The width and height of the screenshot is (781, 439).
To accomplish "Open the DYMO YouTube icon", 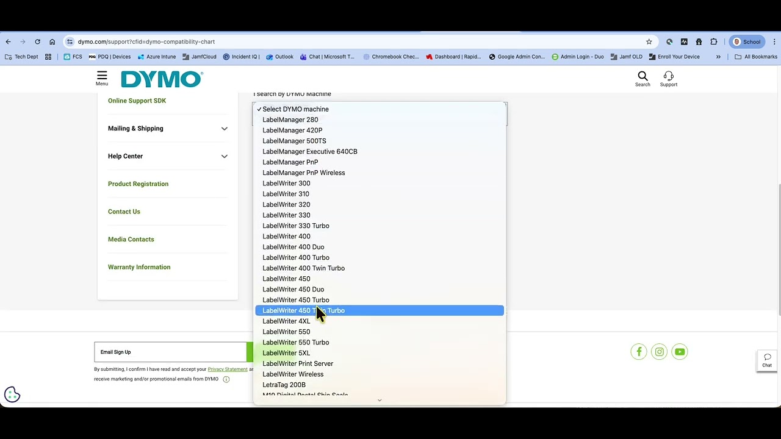I will tap(680, 352).
